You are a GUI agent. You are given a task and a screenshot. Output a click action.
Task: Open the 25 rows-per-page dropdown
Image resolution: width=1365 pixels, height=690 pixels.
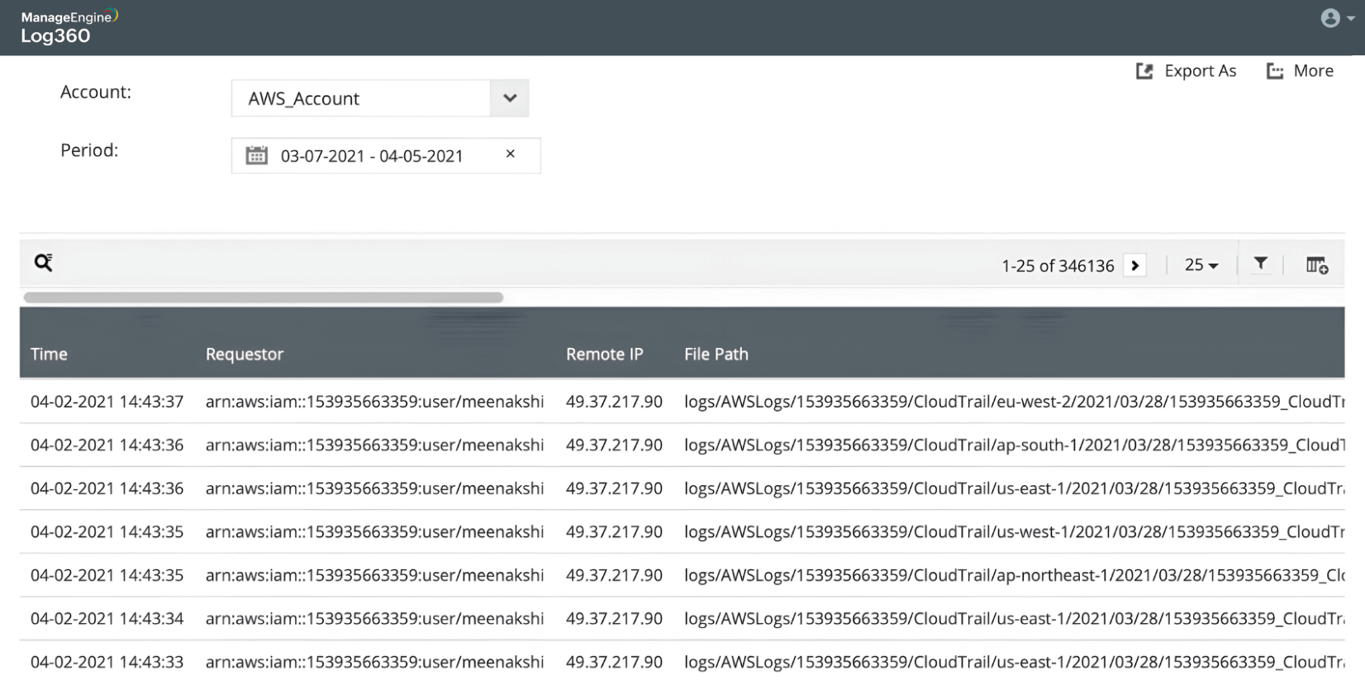click(1201, 265)
